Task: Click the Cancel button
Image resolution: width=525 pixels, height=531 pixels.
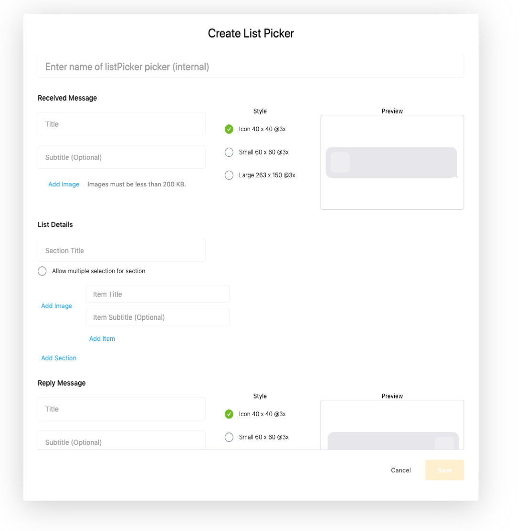Action: 401,470
